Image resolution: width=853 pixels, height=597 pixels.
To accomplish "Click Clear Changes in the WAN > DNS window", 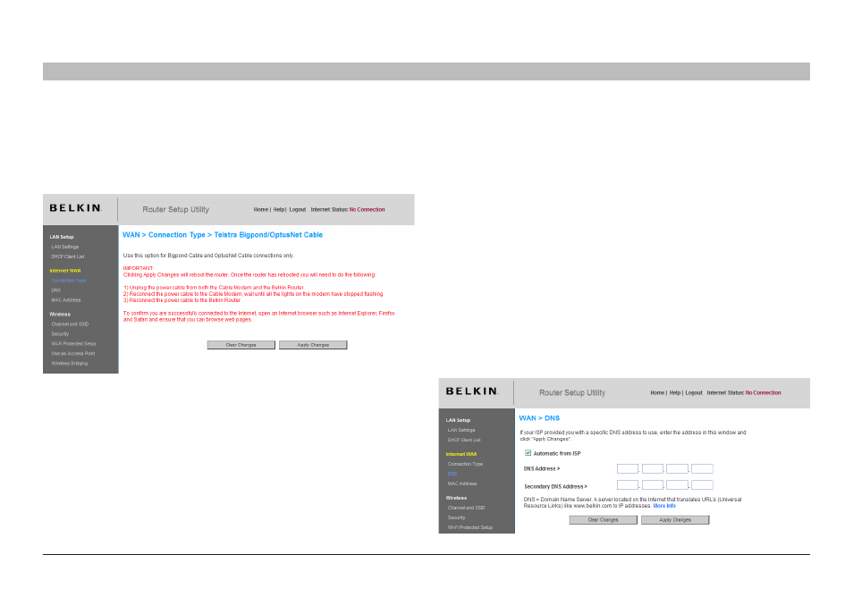I will click(x=603, y=520).
